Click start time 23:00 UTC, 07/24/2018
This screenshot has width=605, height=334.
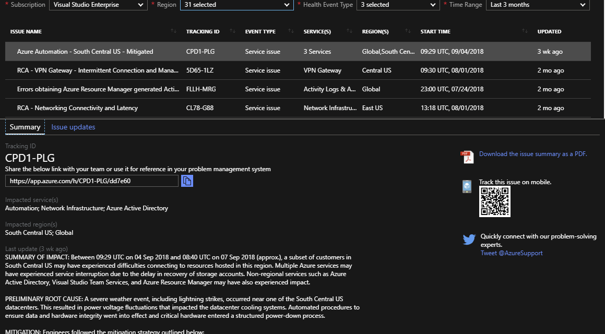pos(452,89)
